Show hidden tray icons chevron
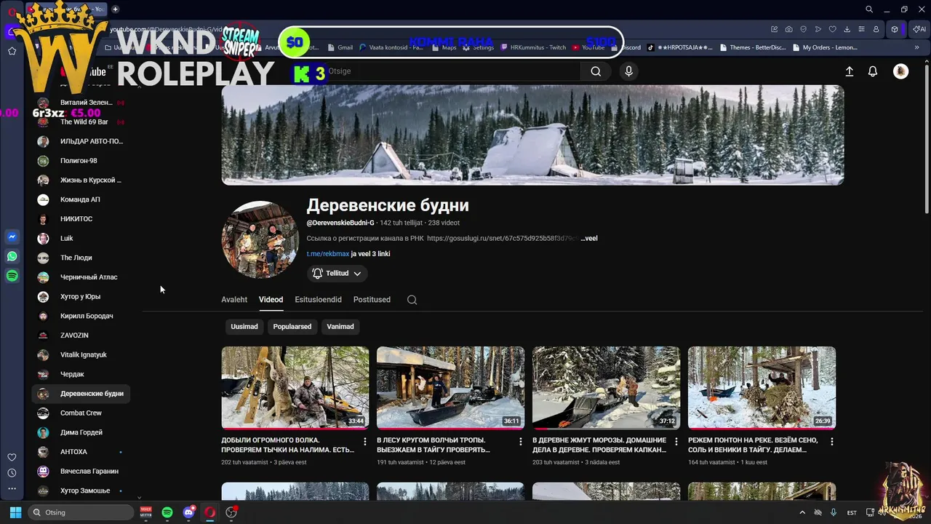 click(x=802, y=512)
